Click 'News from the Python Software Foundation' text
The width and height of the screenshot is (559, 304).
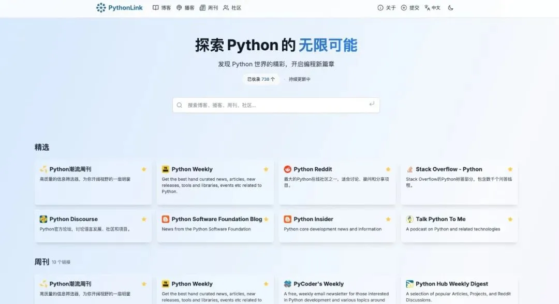[x=206, y=229]
